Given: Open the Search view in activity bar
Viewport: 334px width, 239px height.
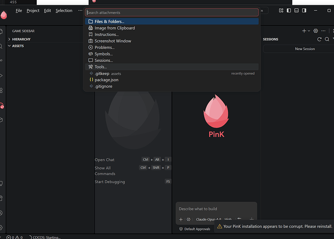Looking at the screenshot, I should [1, 46].
